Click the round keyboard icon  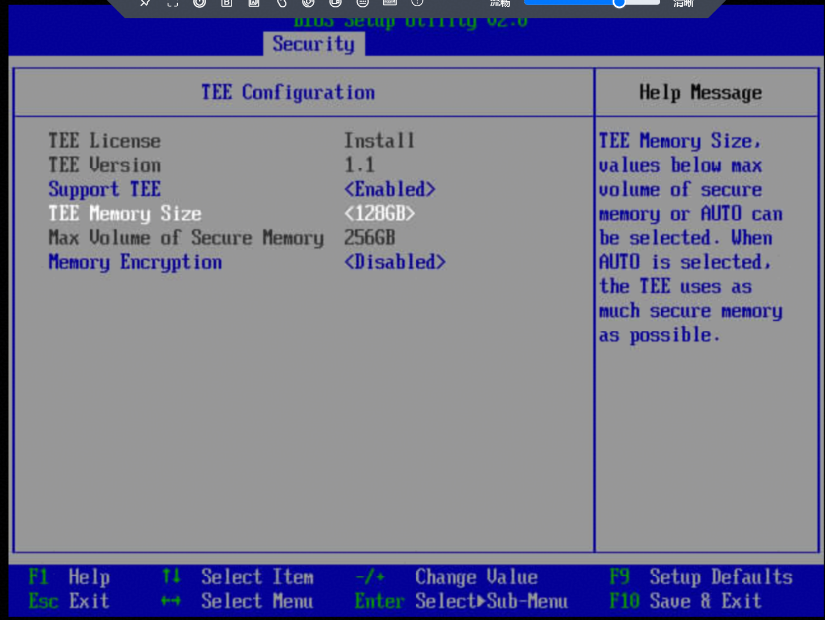click(362, 3)
